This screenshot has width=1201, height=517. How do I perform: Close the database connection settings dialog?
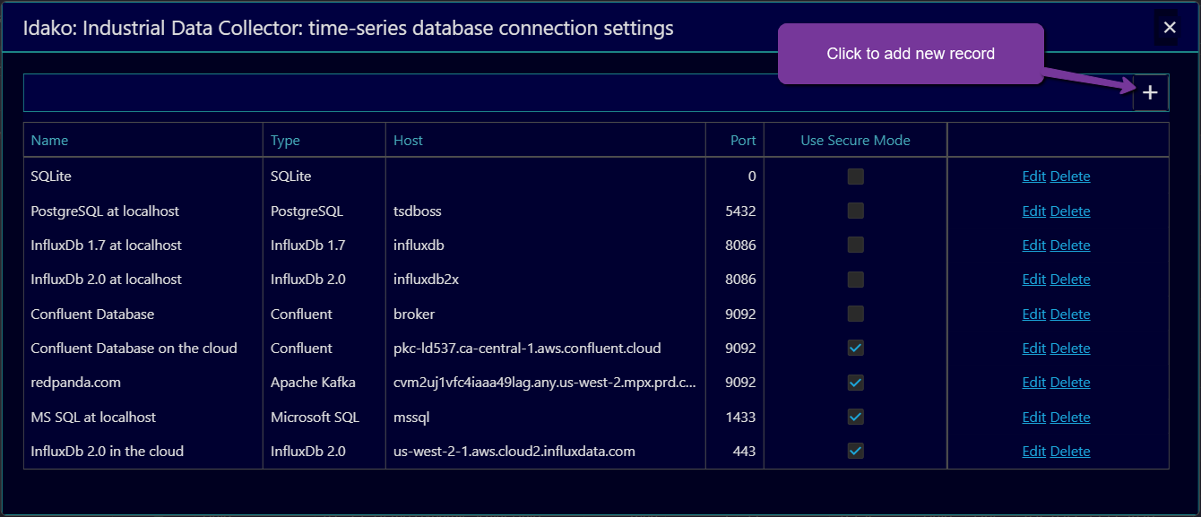(1169, 28)
